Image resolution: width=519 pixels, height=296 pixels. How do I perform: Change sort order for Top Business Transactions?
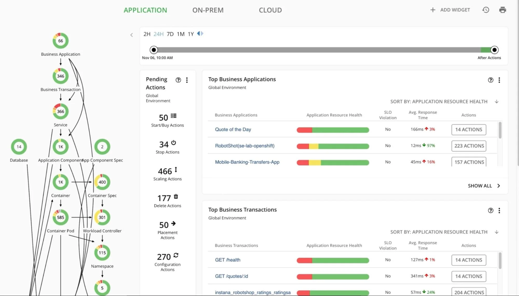(x=497, y=232)
